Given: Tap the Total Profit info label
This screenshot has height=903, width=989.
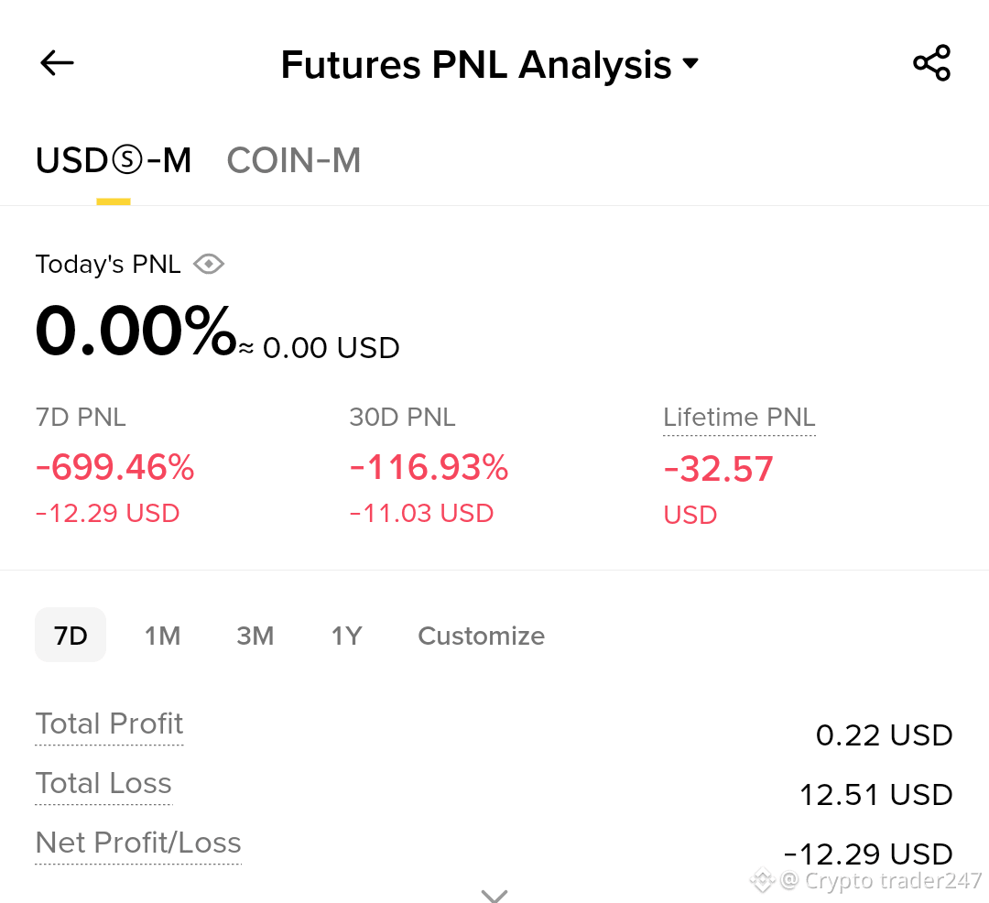Looking at the screenshot, I should 109,724.
